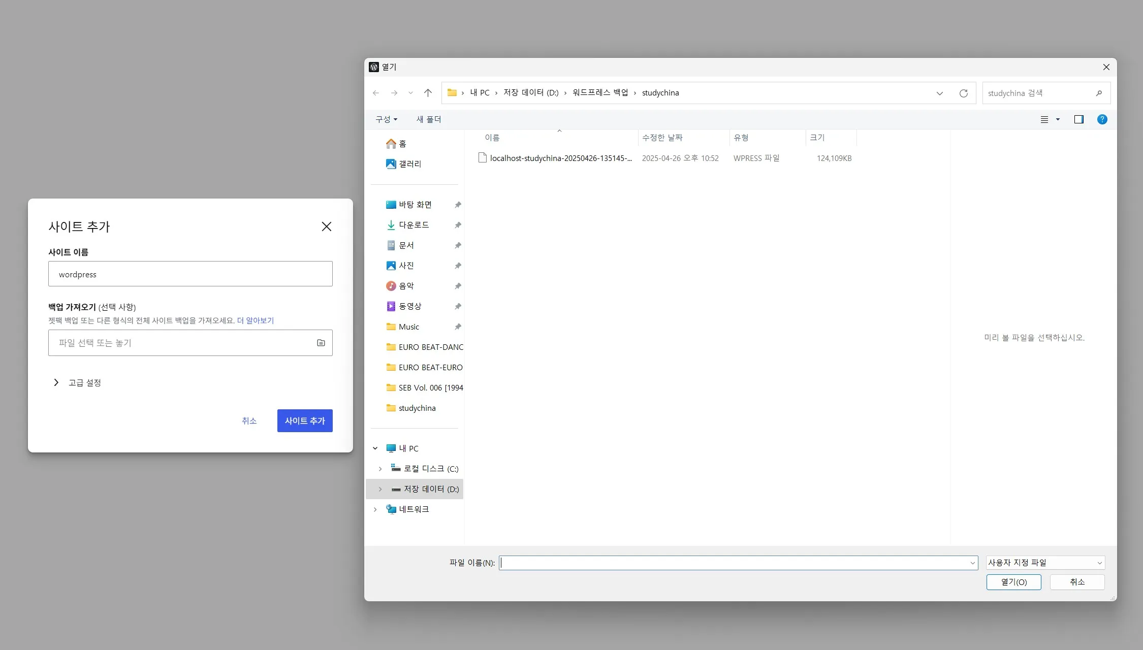
Task: Click the forward navigation arrow in file dialog
Action: pos(394,93)
